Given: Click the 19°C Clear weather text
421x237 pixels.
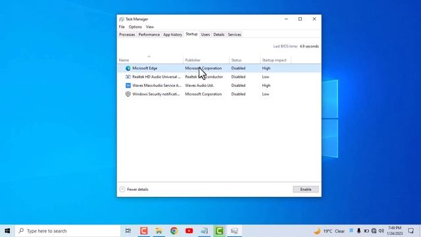Looking at the screenshot, I should pyautogui.click(x=334, y=231).
